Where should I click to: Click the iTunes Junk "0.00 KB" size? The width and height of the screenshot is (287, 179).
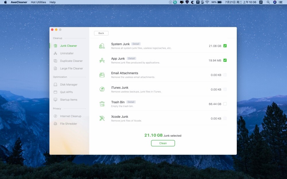tap(216, 89)
